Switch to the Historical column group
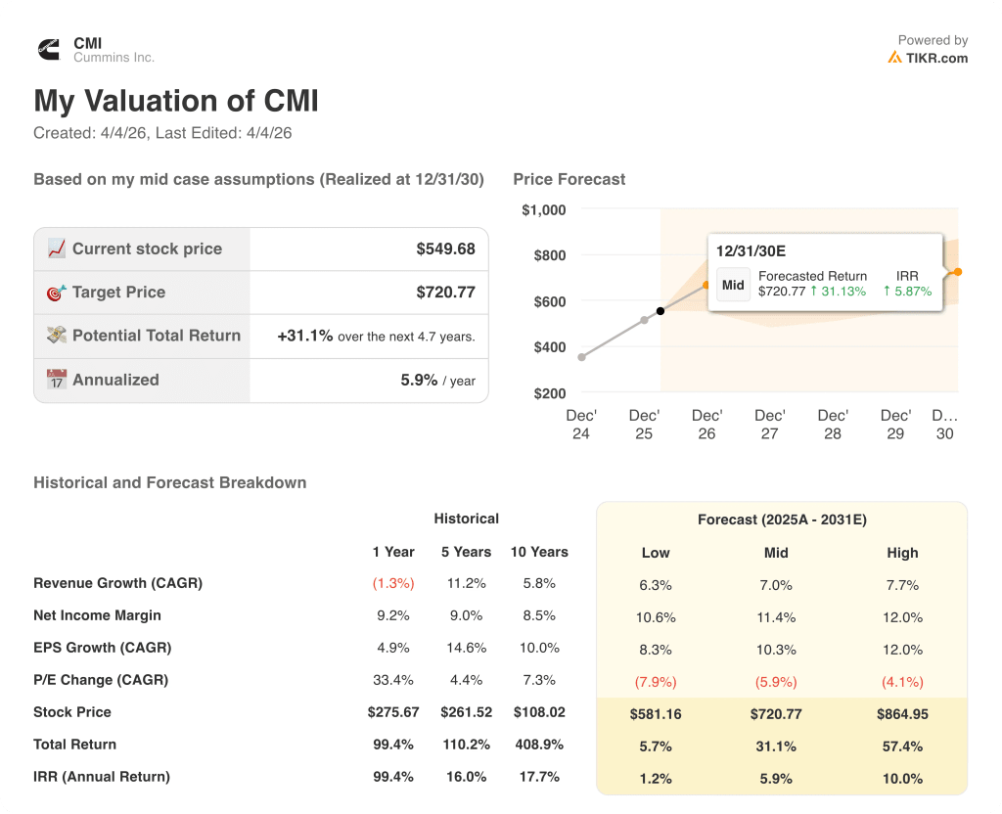Screen dimensions: 1002x814 pos(467,519)
